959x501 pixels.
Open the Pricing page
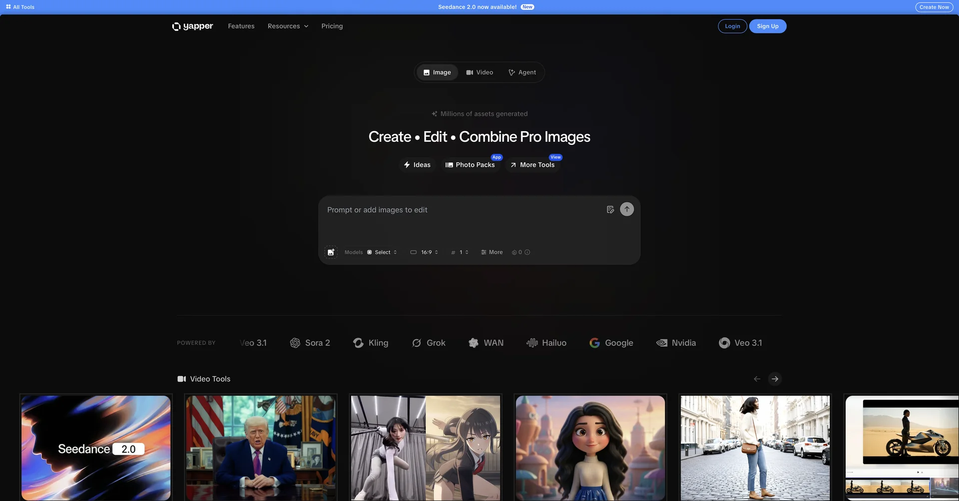332,26
